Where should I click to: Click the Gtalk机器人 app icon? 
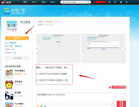click(x=9, y=74)
